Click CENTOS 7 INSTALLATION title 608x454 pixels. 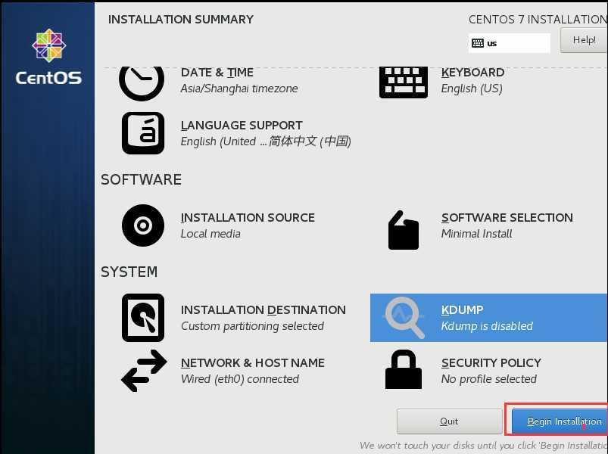[x=538, y=20]
